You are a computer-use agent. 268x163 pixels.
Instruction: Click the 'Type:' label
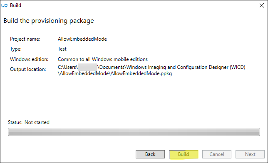(x=16, y=49)
